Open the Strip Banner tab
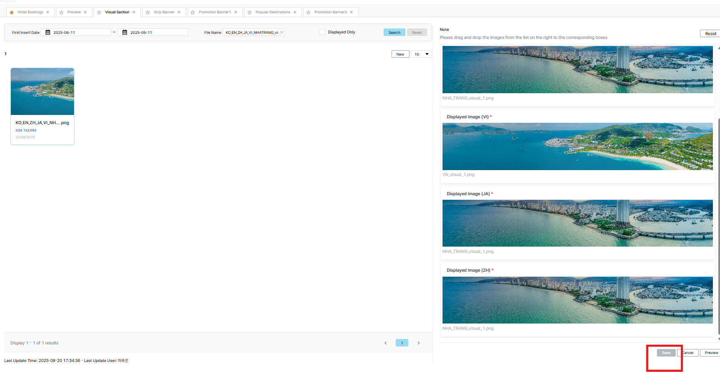Viewport: 720px width, 372px height. point(164,12)
